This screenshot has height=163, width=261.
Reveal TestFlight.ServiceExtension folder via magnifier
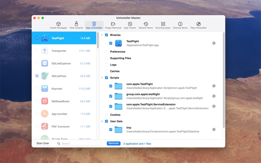[214, 106]
